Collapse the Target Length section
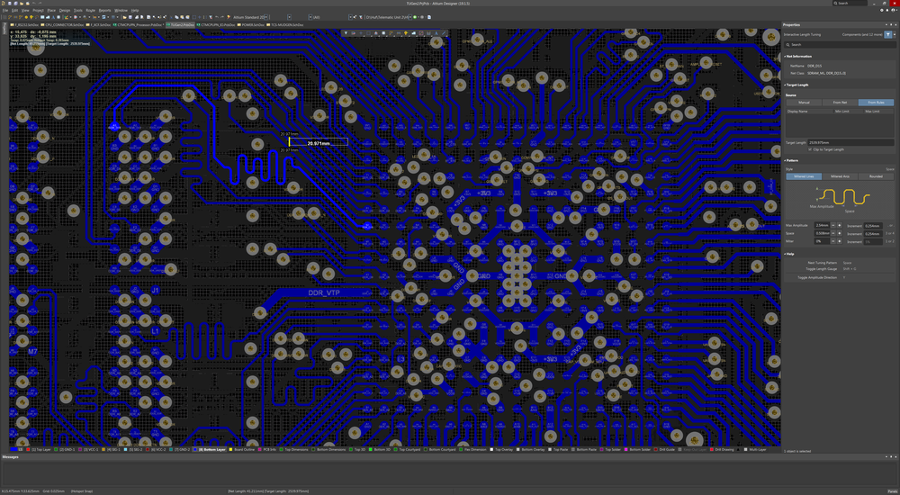The height and width of the screenshot is (495, 900). (786, 84)
